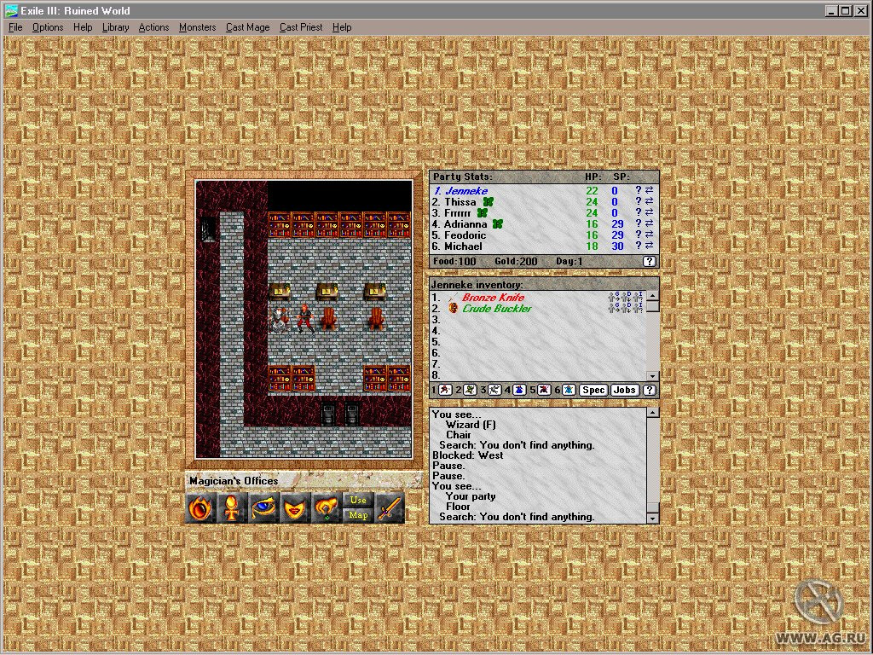This screenshot has height=655, width=873.
Task: Open help beside the Jobs button
Action: (649, 390)
